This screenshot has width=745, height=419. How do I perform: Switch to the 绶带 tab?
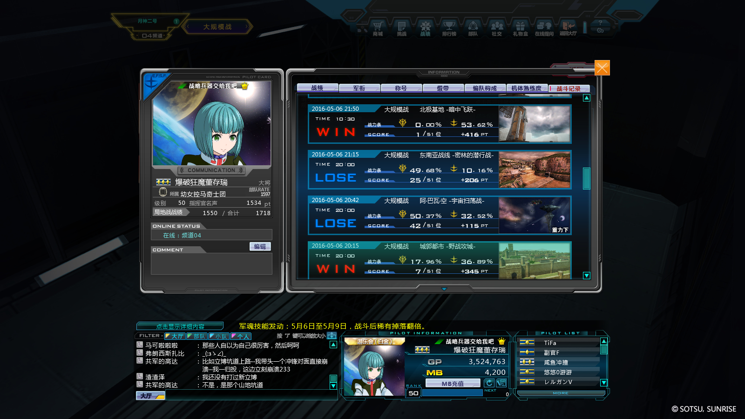(443, 88)
